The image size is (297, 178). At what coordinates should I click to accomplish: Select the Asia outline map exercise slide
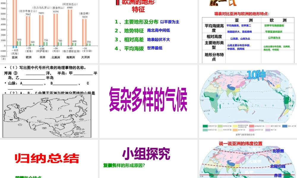(x=49, y=101)
